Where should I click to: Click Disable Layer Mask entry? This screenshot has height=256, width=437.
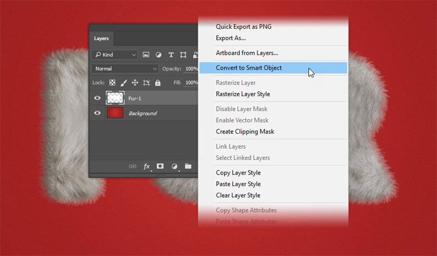pos(242,109)
